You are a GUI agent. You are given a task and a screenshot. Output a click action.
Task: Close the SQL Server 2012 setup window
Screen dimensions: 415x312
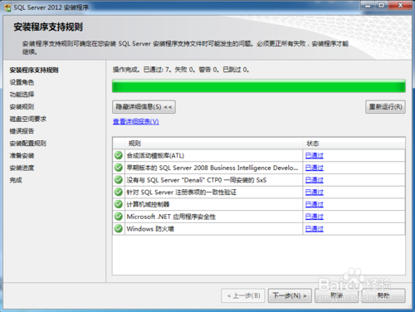pos(400,6)
